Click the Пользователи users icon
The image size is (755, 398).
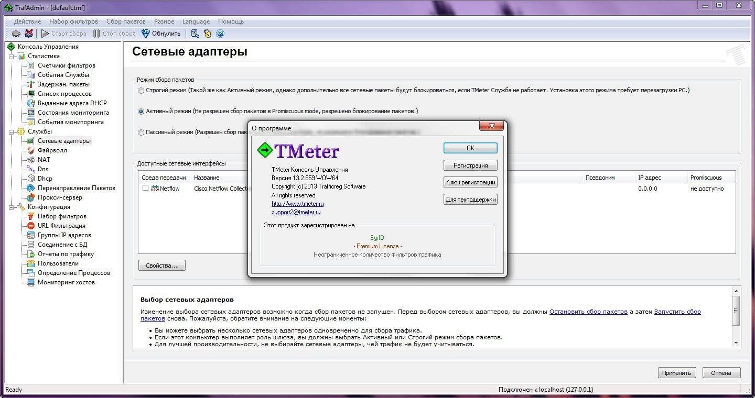coord(31,263)
